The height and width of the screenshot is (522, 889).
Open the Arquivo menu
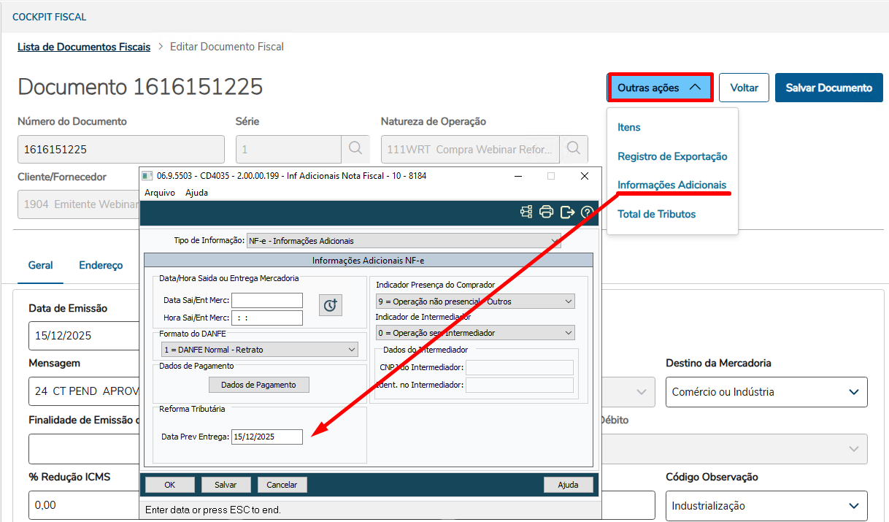(159, 192)
